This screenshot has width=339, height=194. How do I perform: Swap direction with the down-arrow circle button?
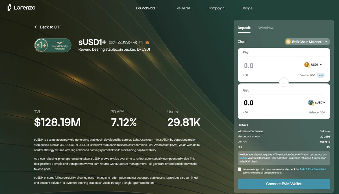tap(284, 82)
